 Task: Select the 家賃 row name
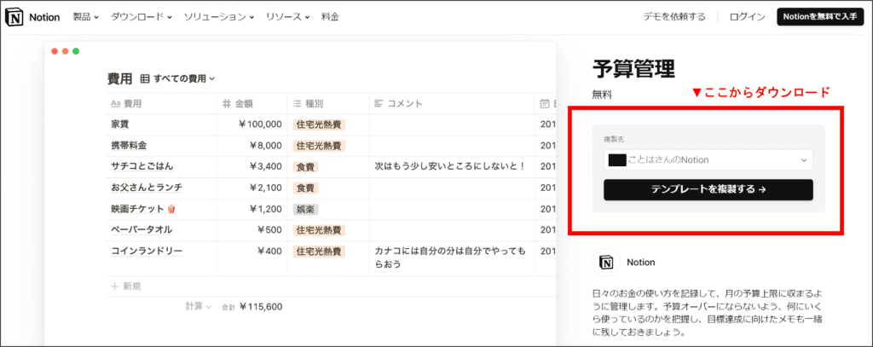(x=120, y=124)
